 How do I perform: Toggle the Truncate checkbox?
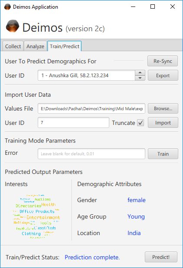(x=141, y=123)
